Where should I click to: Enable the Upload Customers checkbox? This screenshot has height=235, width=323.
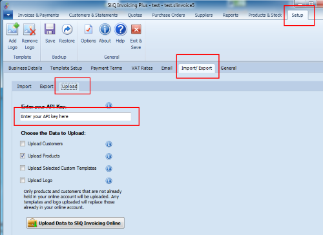pos(23,143)
